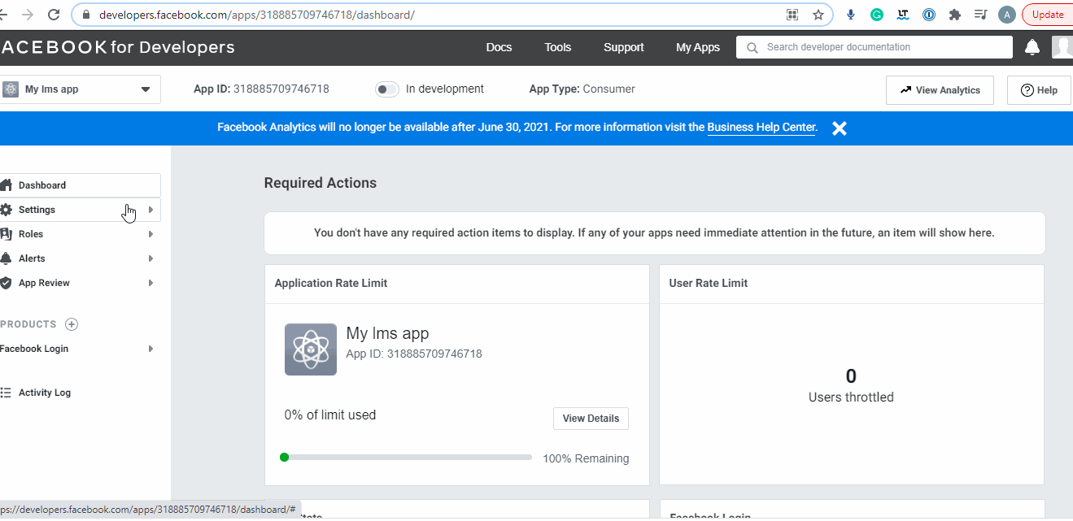
Task: Open the Extensions puzzle icon
Action: [x=955, y=15]
